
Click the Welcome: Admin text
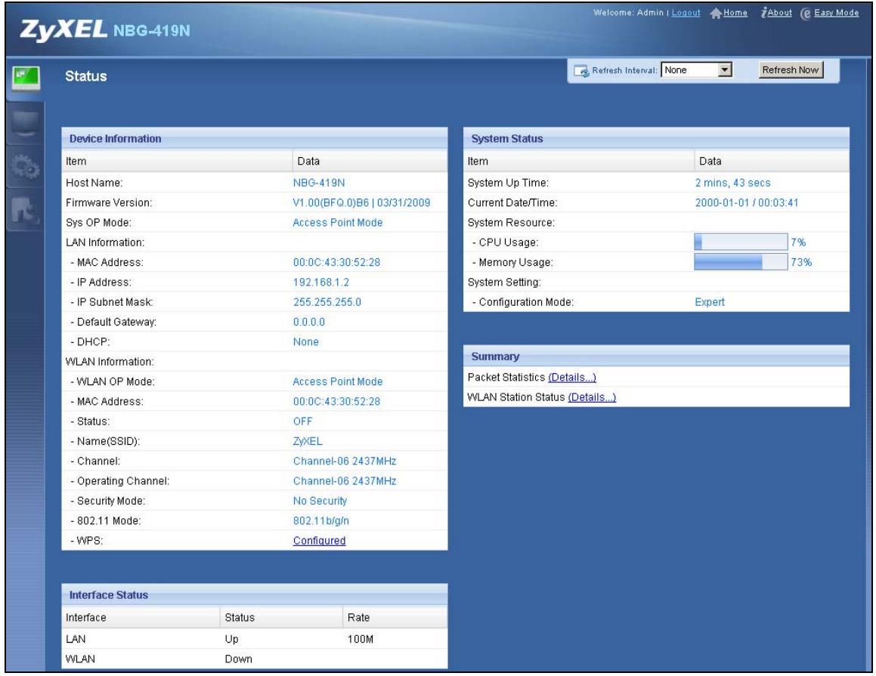point(629,13)
